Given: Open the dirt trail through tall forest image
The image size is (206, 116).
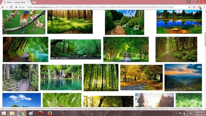Looking at the screenshot, I should pos(176,49).
